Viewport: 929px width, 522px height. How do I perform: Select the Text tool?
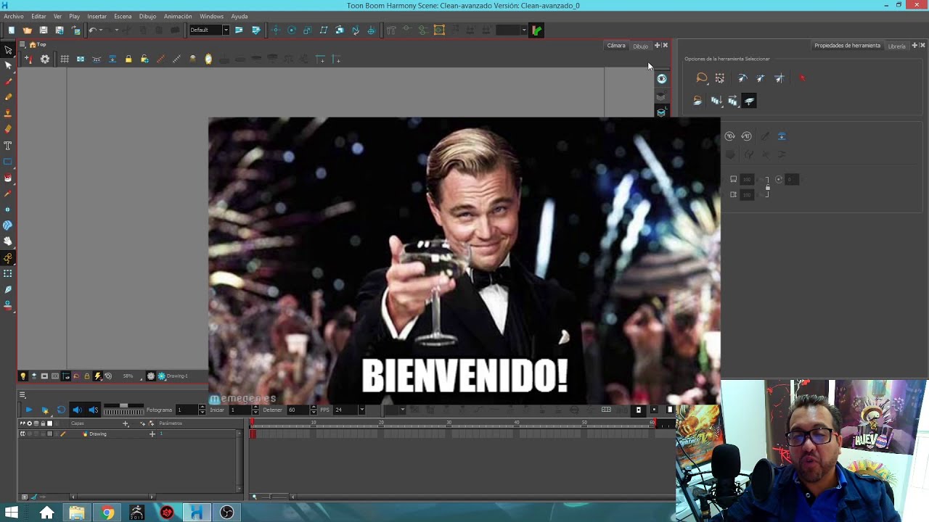click(8, 146)
